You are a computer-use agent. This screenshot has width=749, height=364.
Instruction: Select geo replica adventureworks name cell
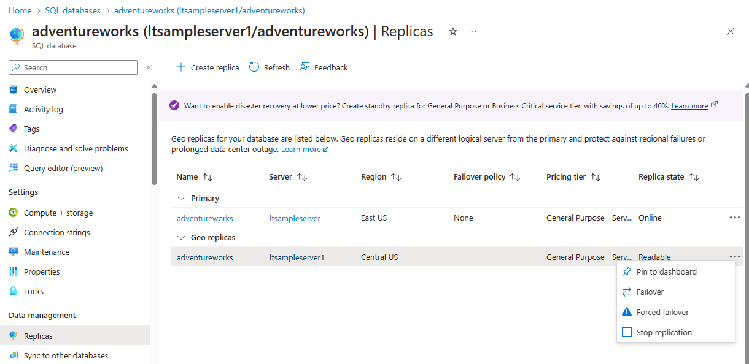(x=205, y=257)
